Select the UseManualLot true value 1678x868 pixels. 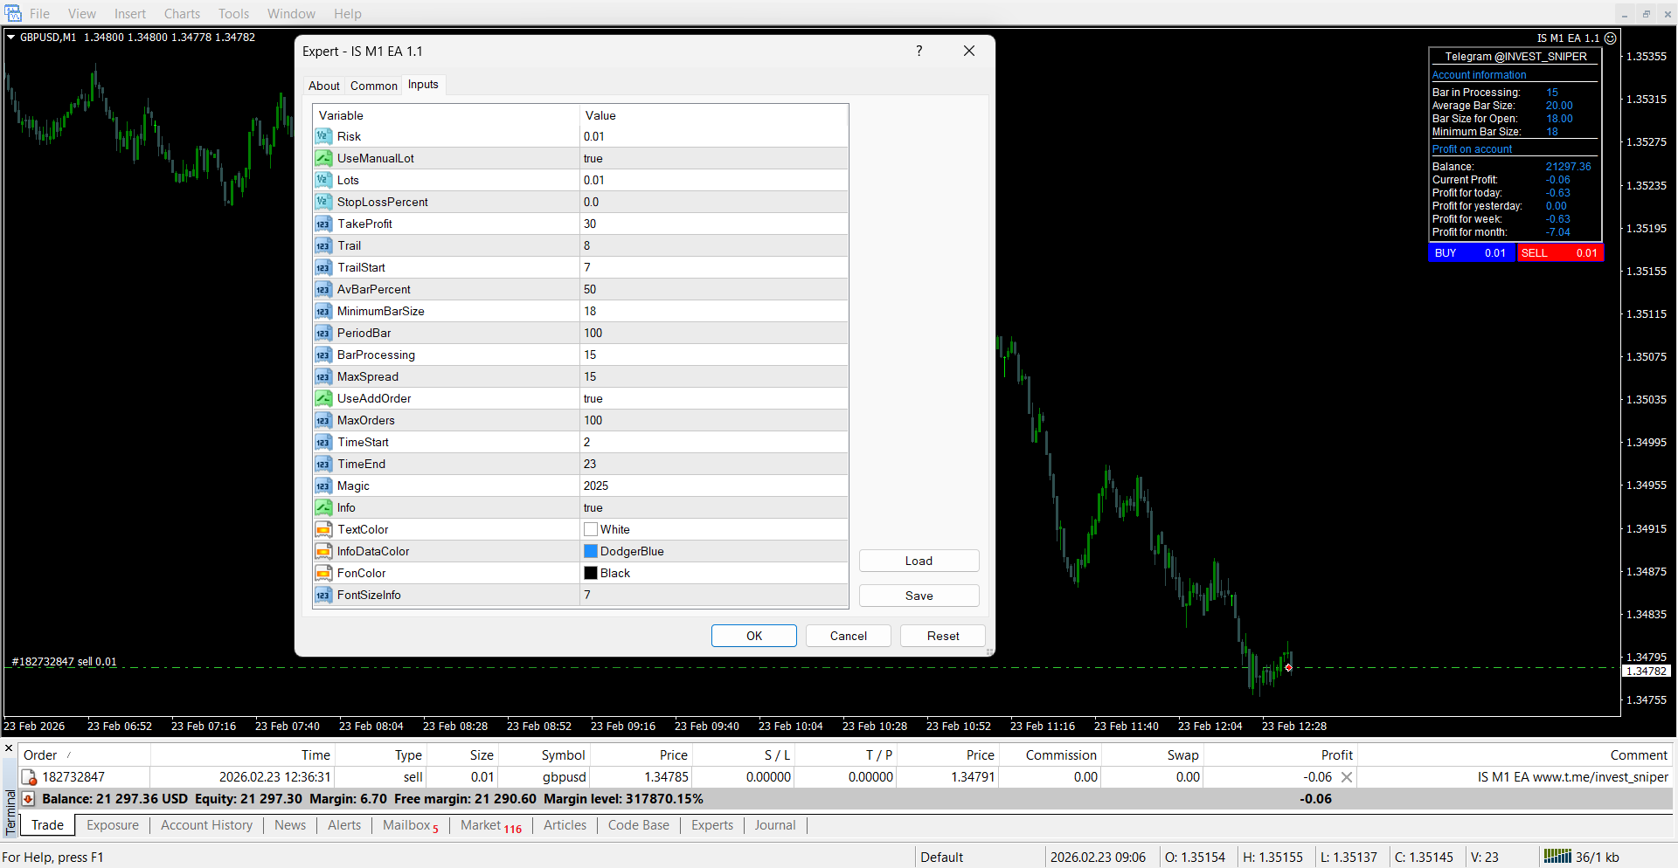click(593, 158)
